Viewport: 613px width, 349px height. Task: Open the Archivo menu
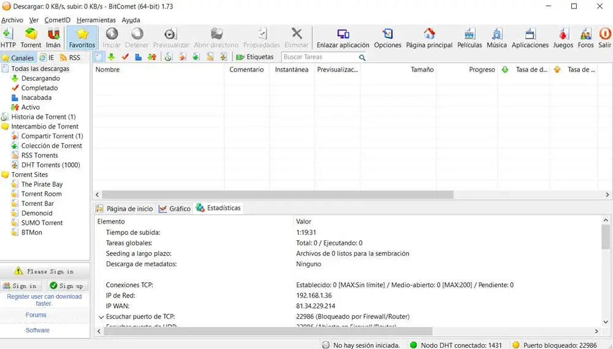pos(12,20)
